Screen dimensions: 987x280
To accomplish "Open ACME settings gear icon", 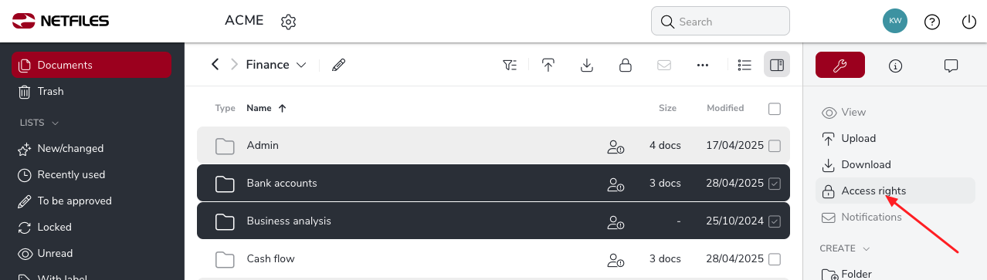I will pyautogui.click(x=289, y=22).
